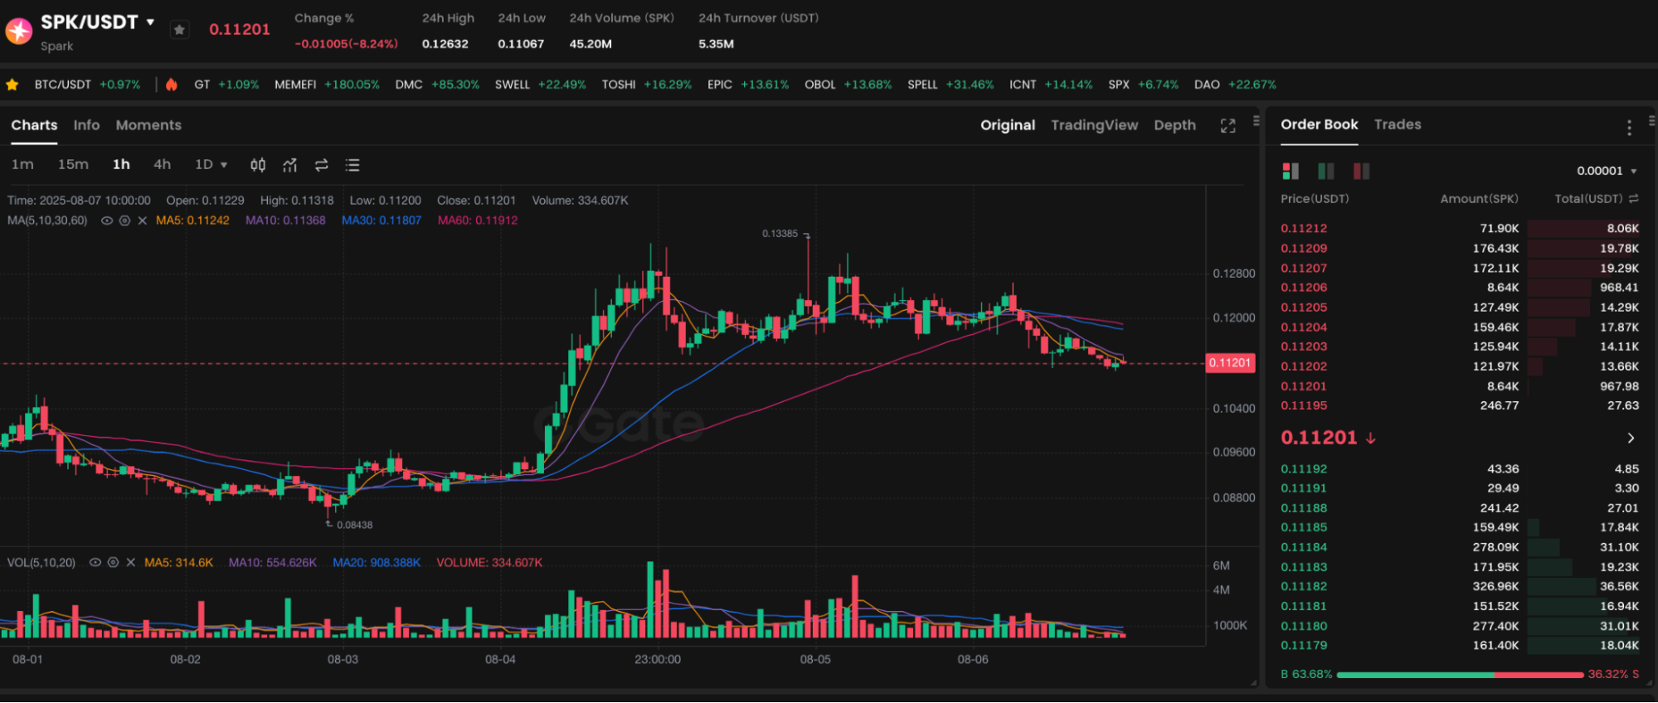The width and height of the screenshot is (1658, 703).
Task: Toggle MA indicator visibility eye
Action: coord(106,221)
